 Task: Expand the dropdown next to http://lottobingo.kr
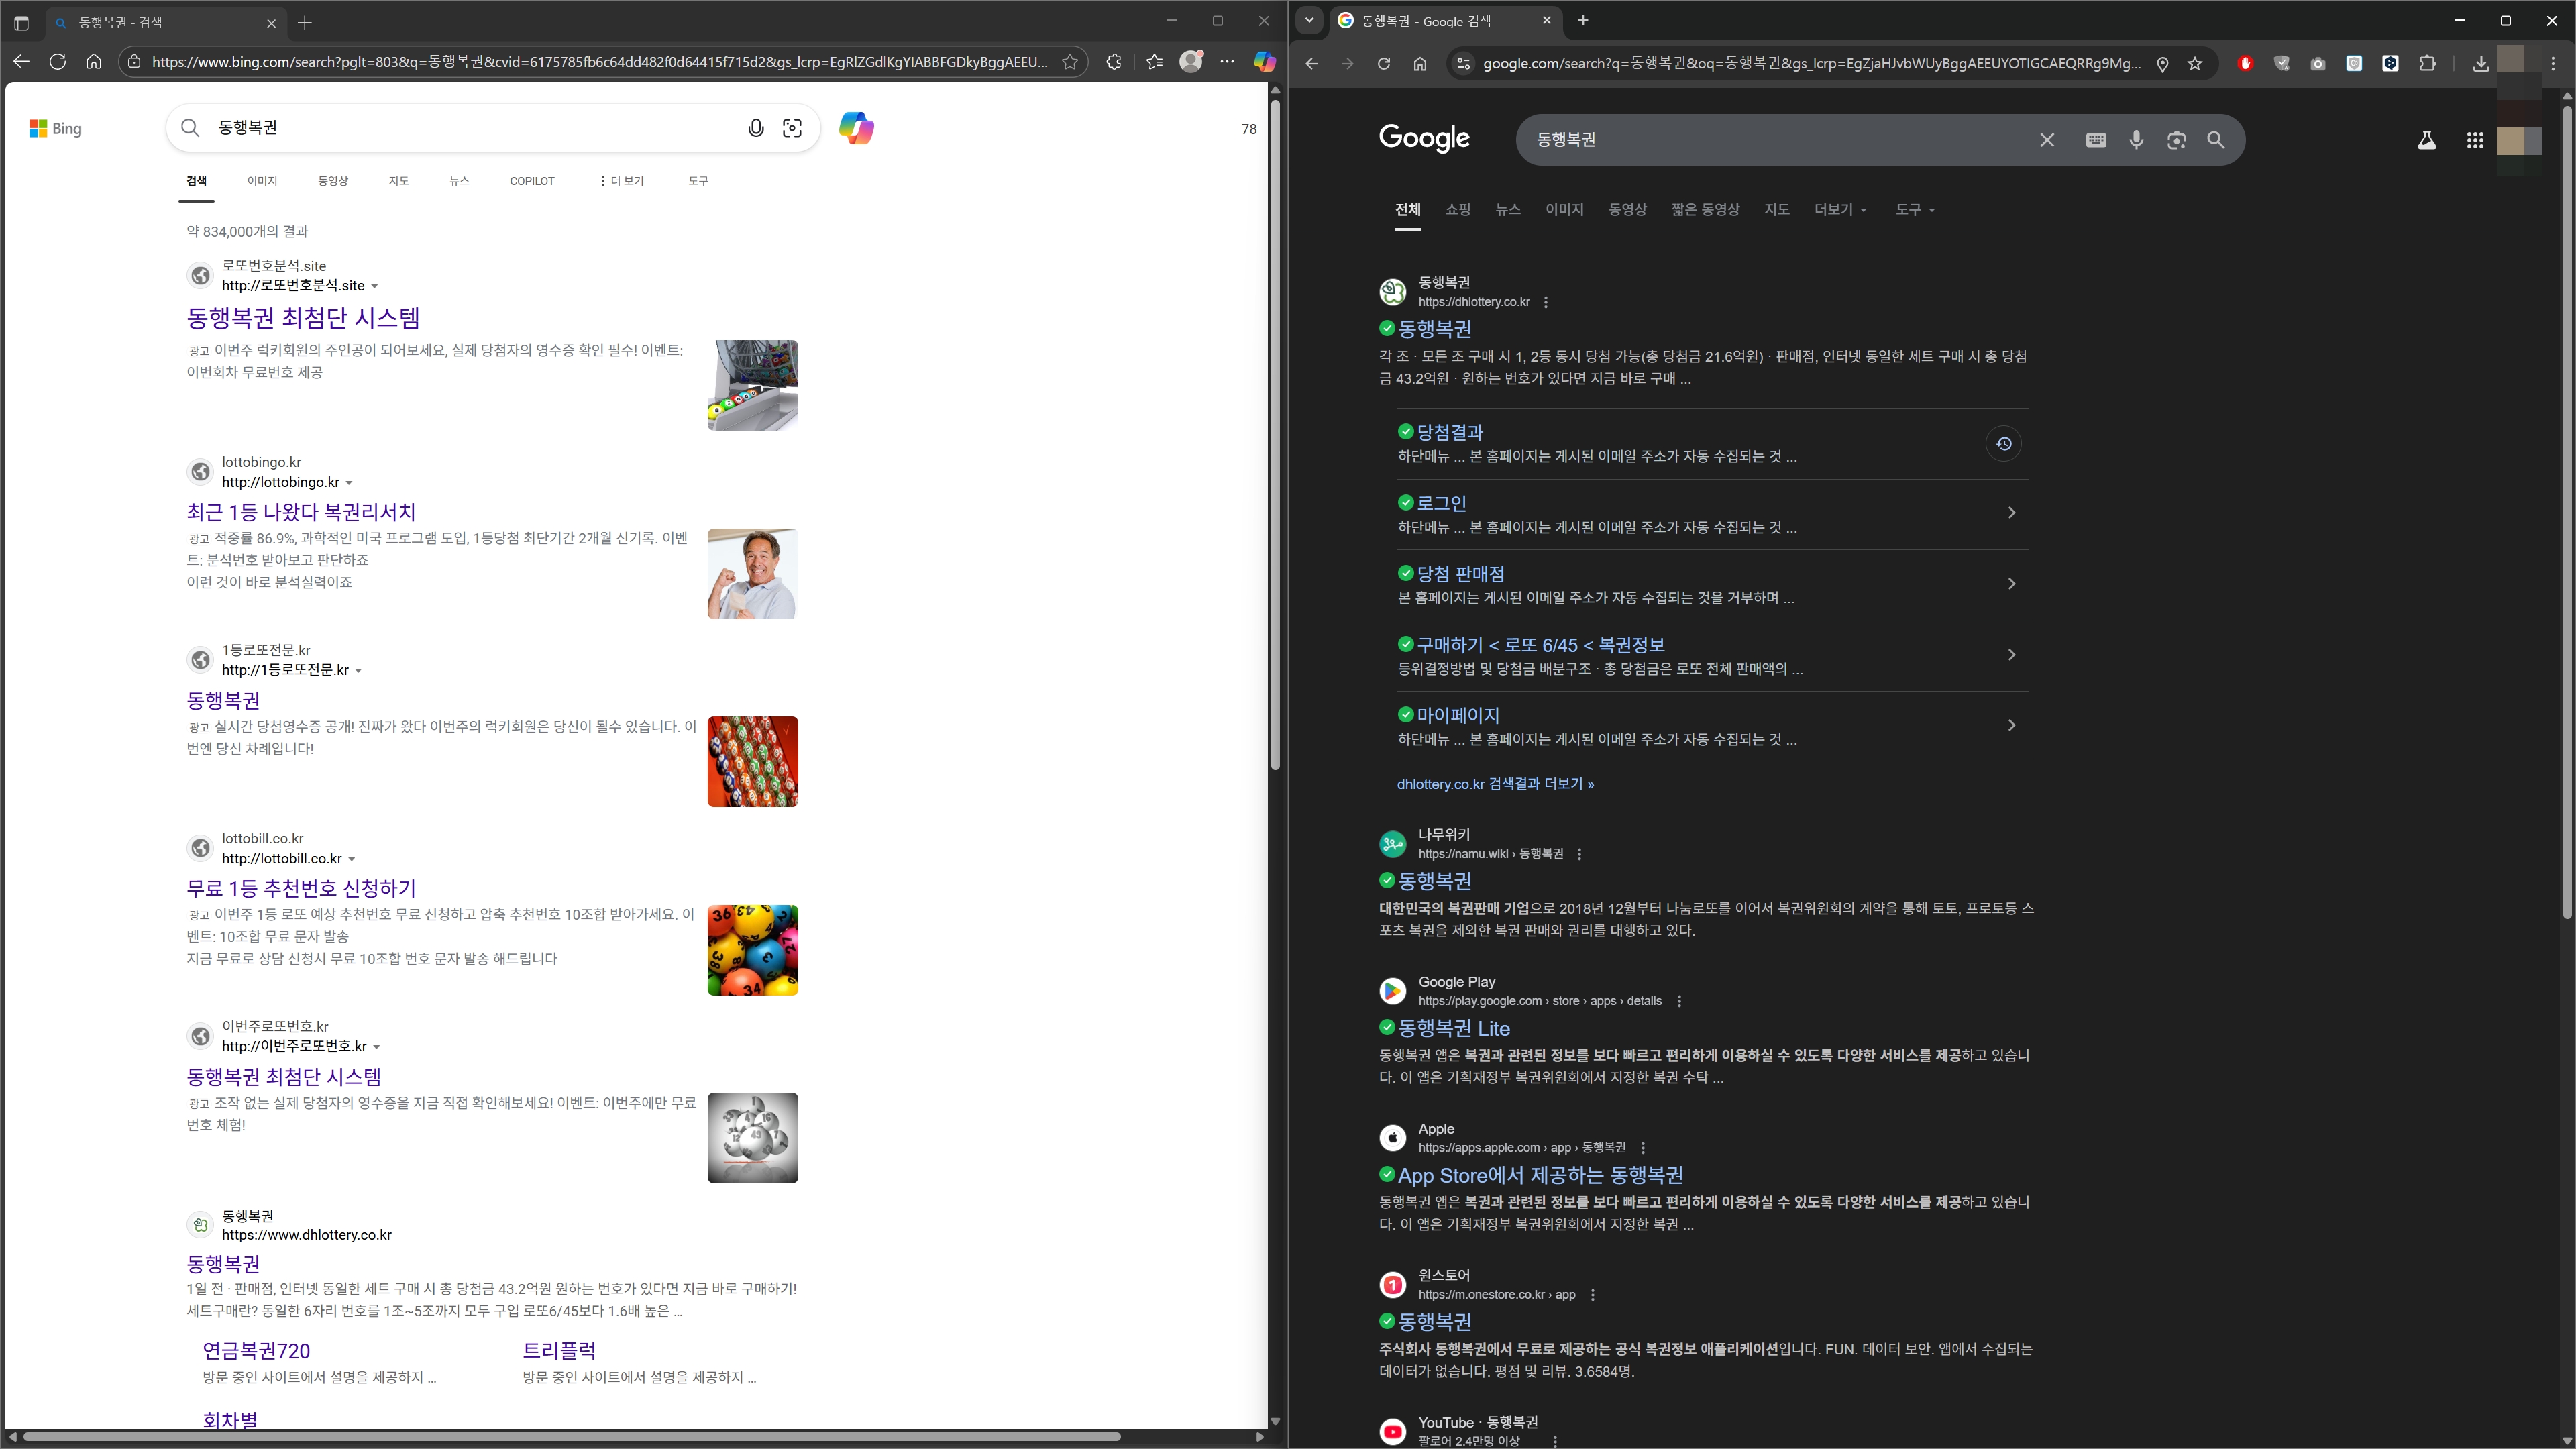[x=349, y=483]
